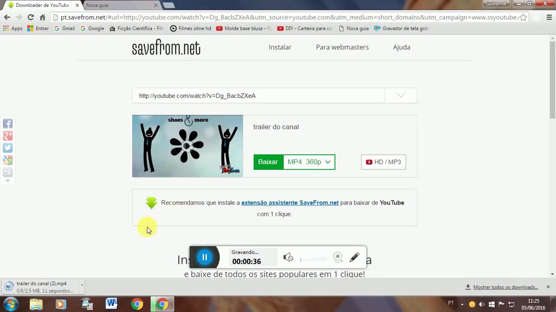Open the Instalar menu item
556x312 pixels.
click(x=280, y=47)
